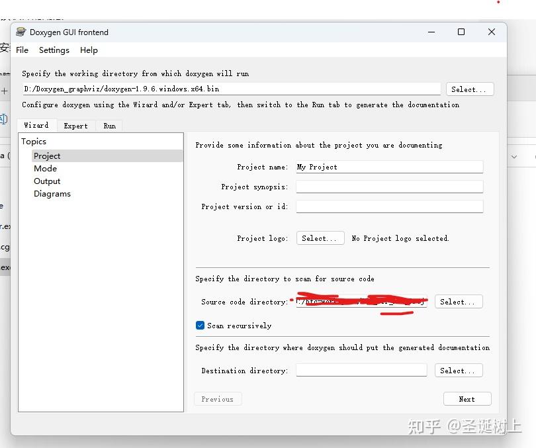Select working directory with Select button

click(470, 89)
